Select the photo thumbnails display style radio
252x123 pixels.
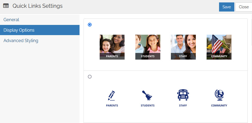point(90,25)
